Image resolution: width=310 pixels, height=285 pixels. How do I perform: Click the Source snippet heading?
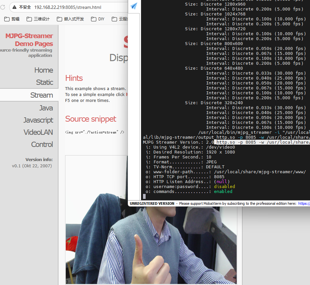(90, 119)
